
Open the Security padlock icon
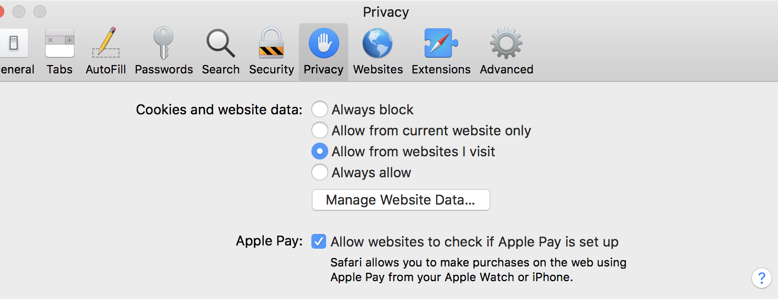pyautogui.click(x=271, y=43)
